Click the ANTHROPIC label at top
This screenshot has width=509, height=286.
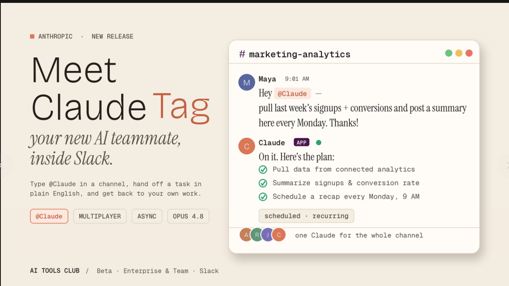55,37
